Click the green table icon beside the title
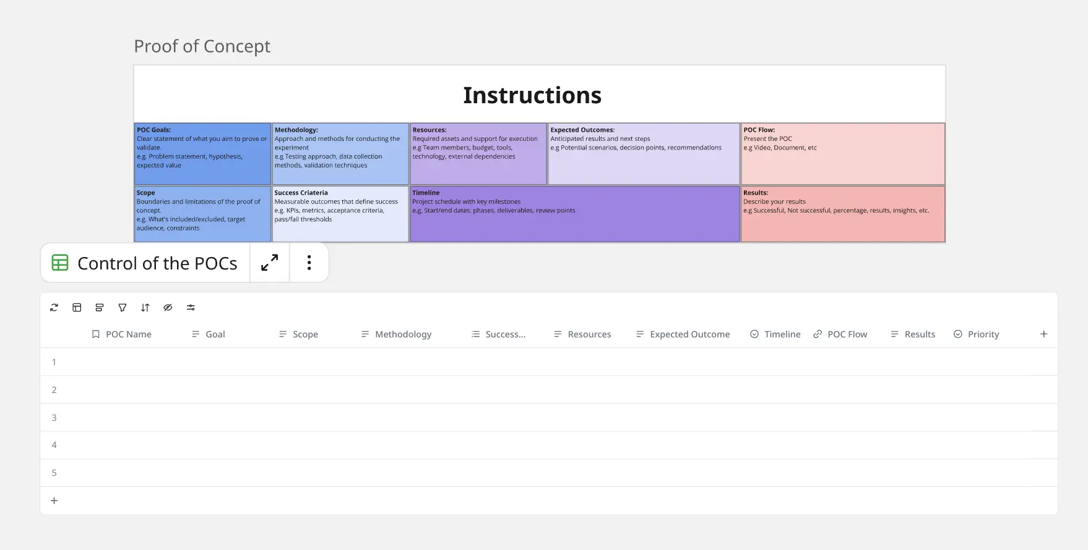The width and height of the screenshot is (1088, 550). (60, 263)
